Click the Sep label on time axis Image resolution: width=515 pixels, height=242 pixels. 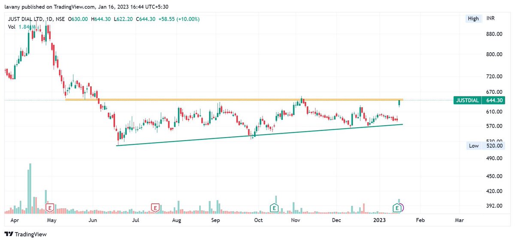(216, 220)
